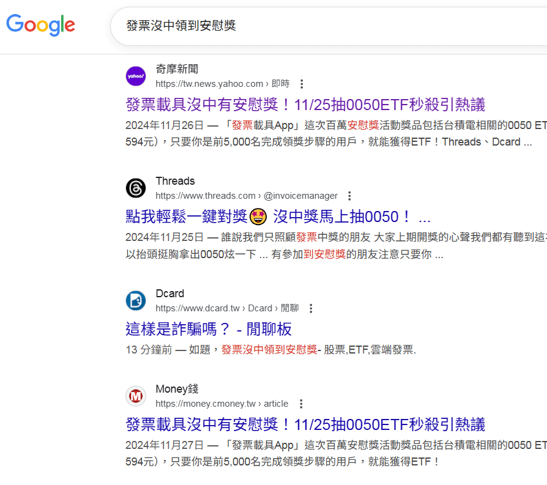The height and width of the screenshot is (485, 547).
Task: Open the Yahoo headline 發票載具沒中有安慰獎
Action: (305, 105)
